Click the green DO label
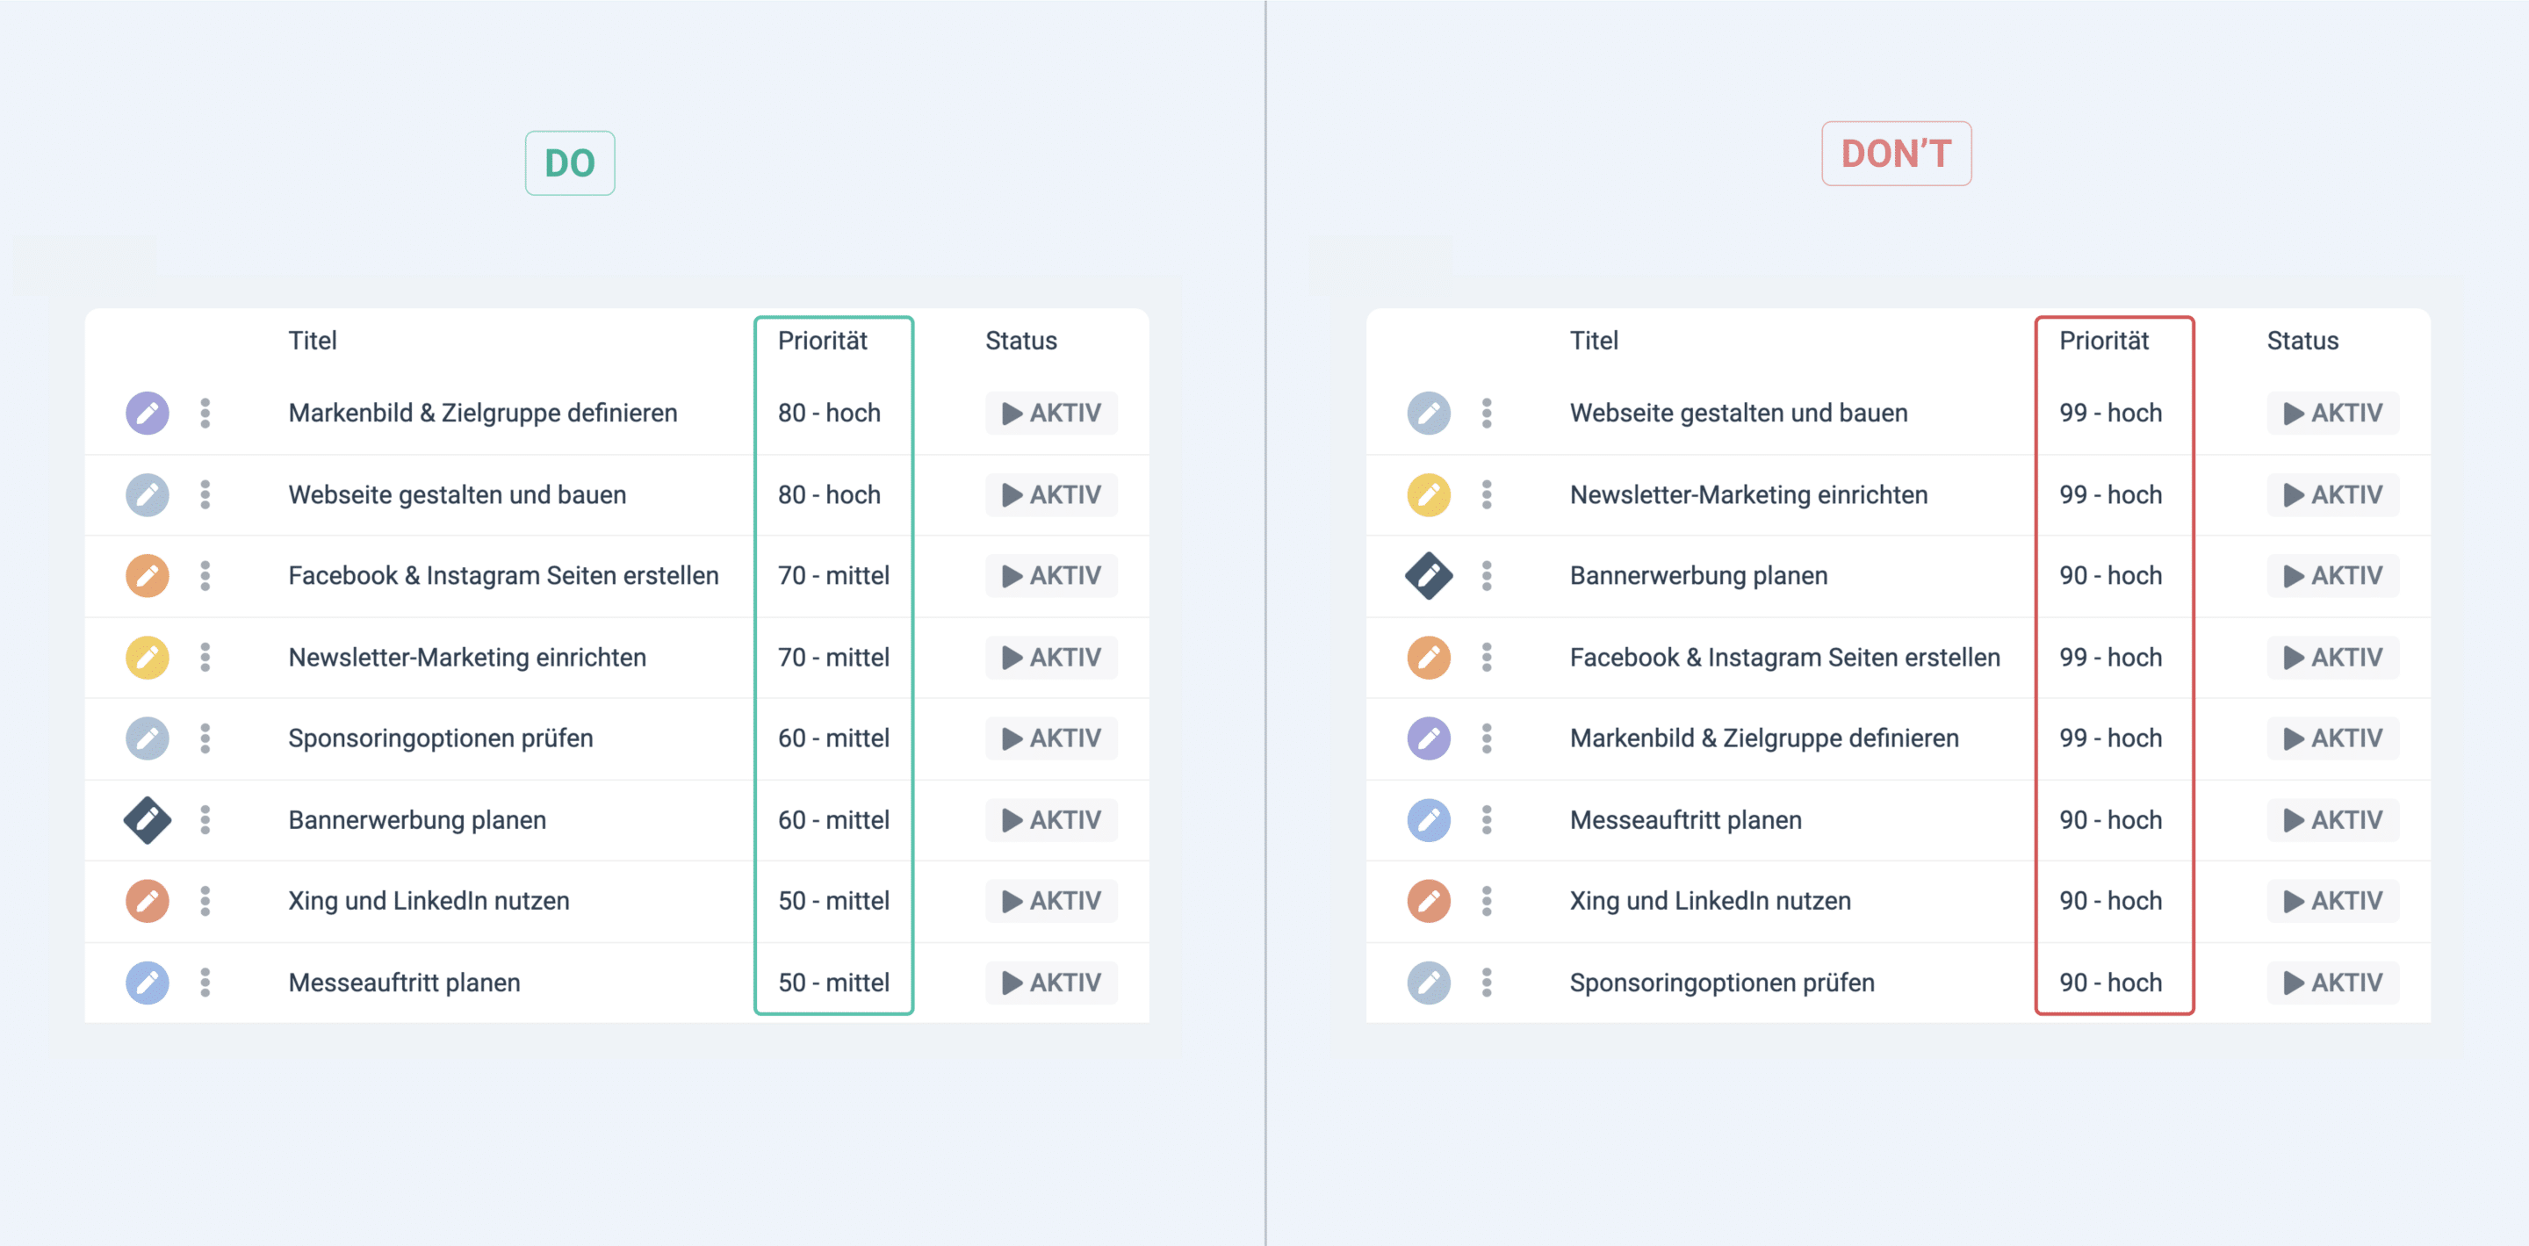Image resolution: width=2529 pixels, height=1246 pixels. coord(569,163)
